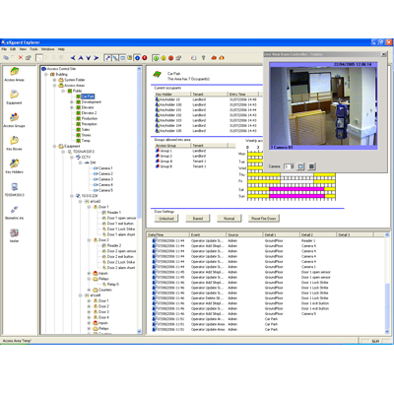Viewport: 394px width, 394px height.
Task: Click the down navigation arrow in toolbar
Action: point(89,58)
